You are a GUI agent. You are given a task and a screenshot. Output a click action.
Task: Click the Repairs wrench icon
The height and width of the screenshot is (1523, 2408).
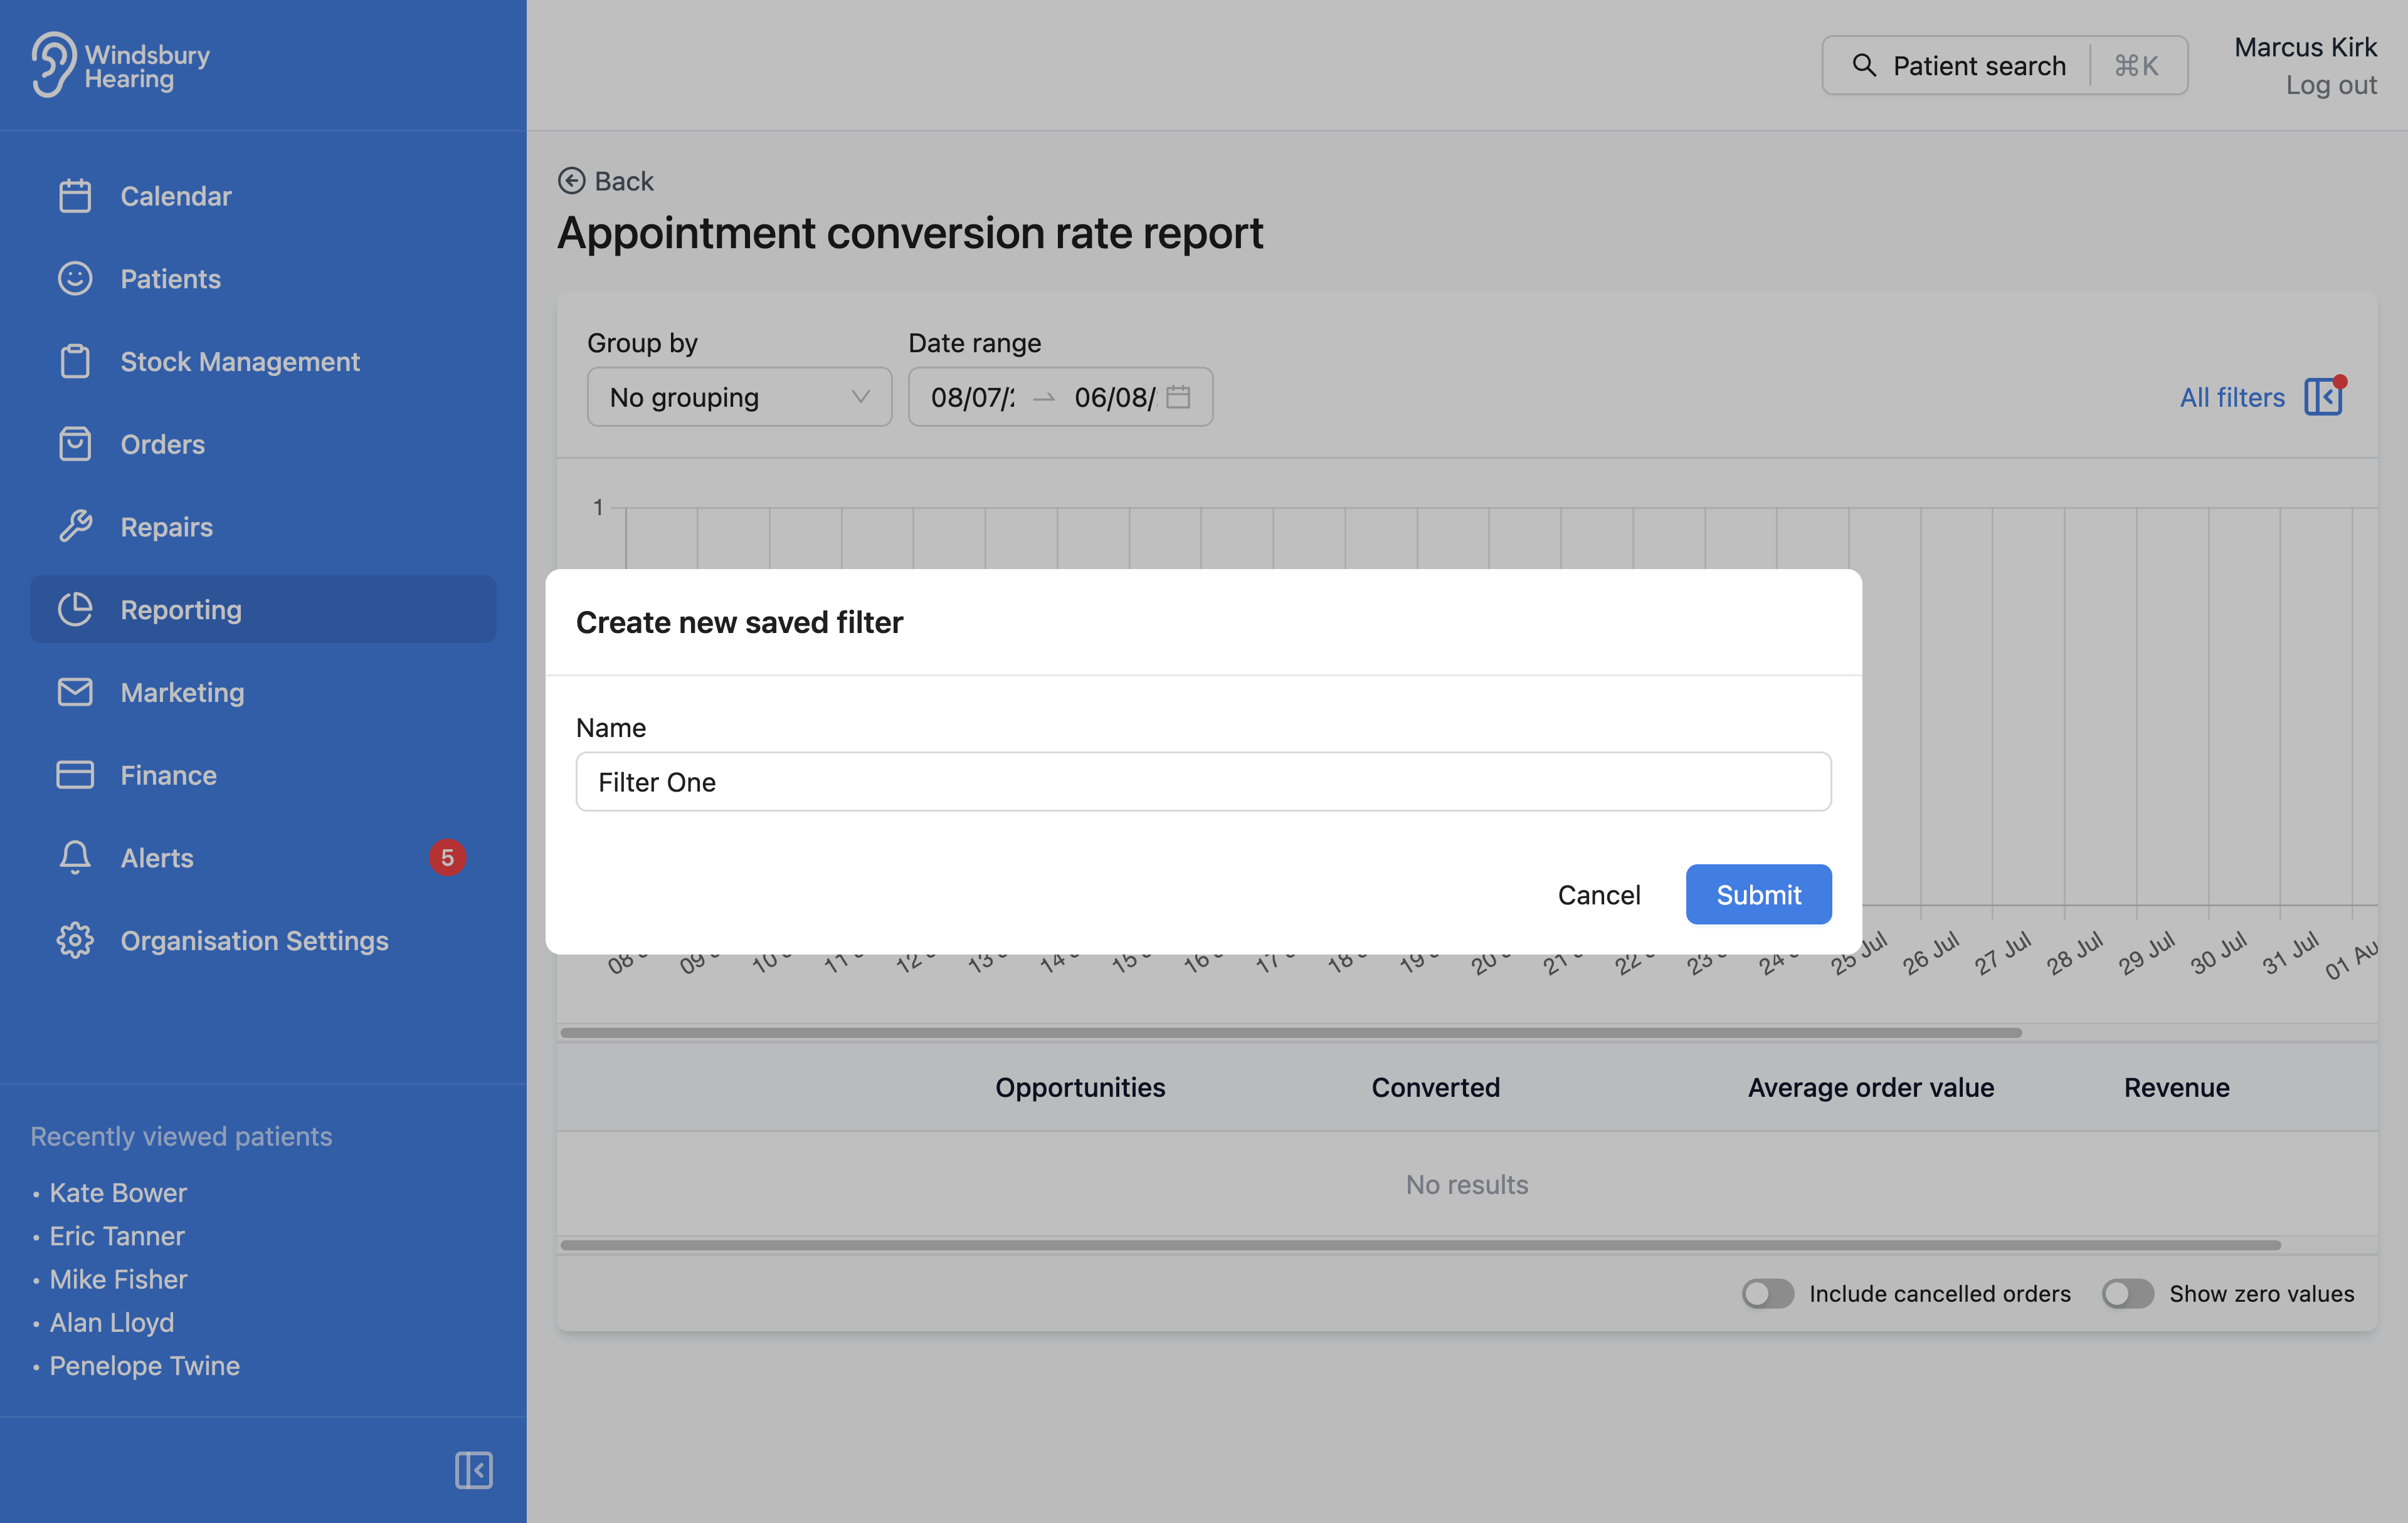[75, 526]
